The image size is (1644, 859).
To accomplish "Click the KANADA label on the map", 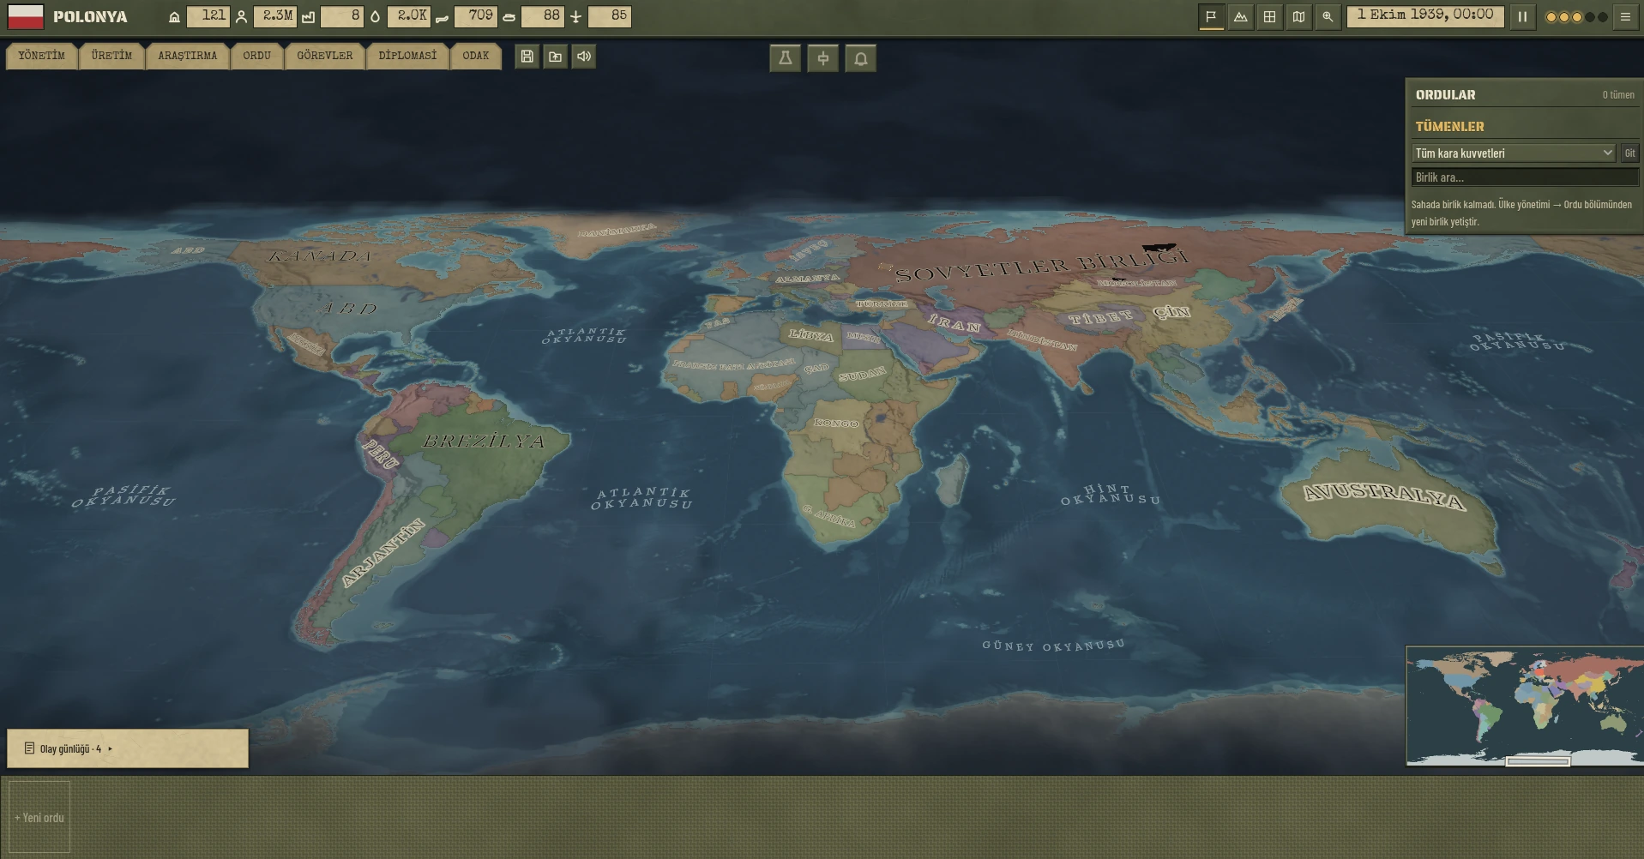I will pyautogui.click(x=321, y=255).
